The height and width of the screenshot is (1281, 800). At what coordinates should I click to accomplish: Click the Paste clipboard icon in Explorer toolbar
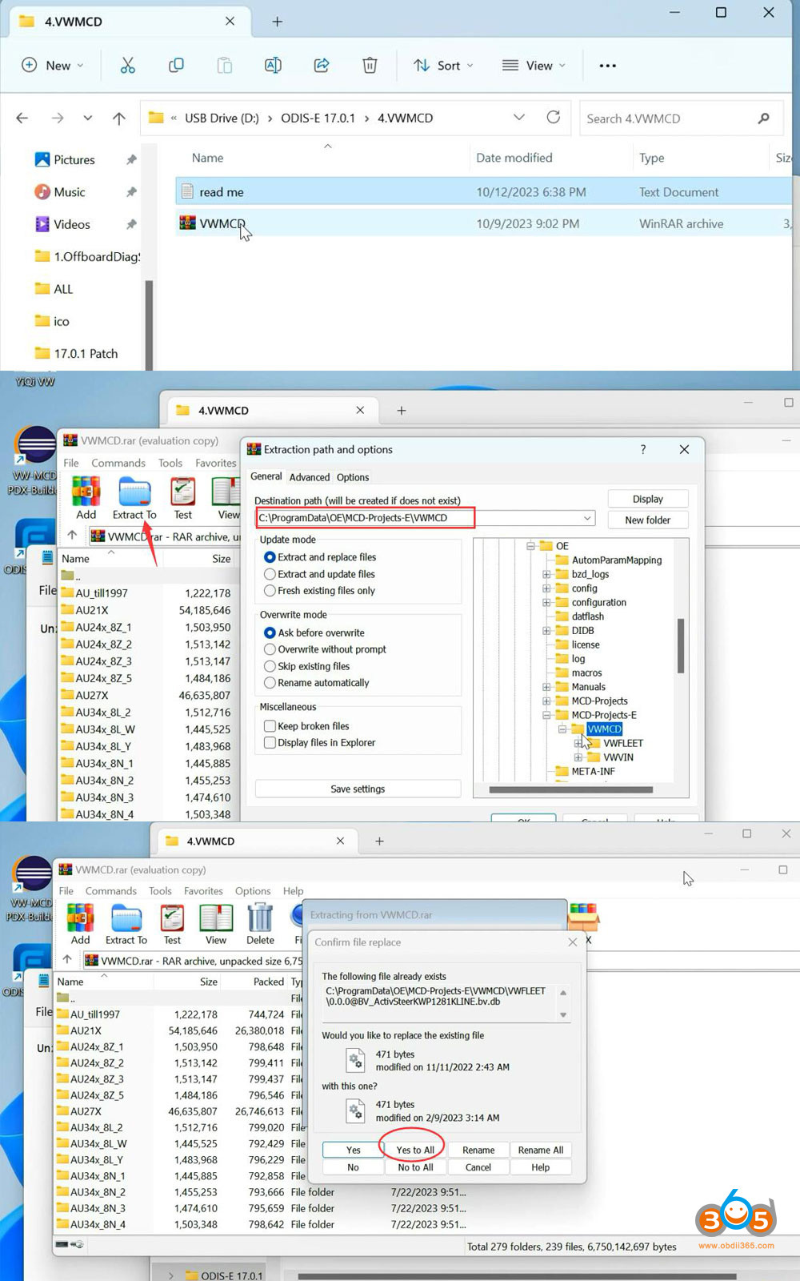coord(225,66)
